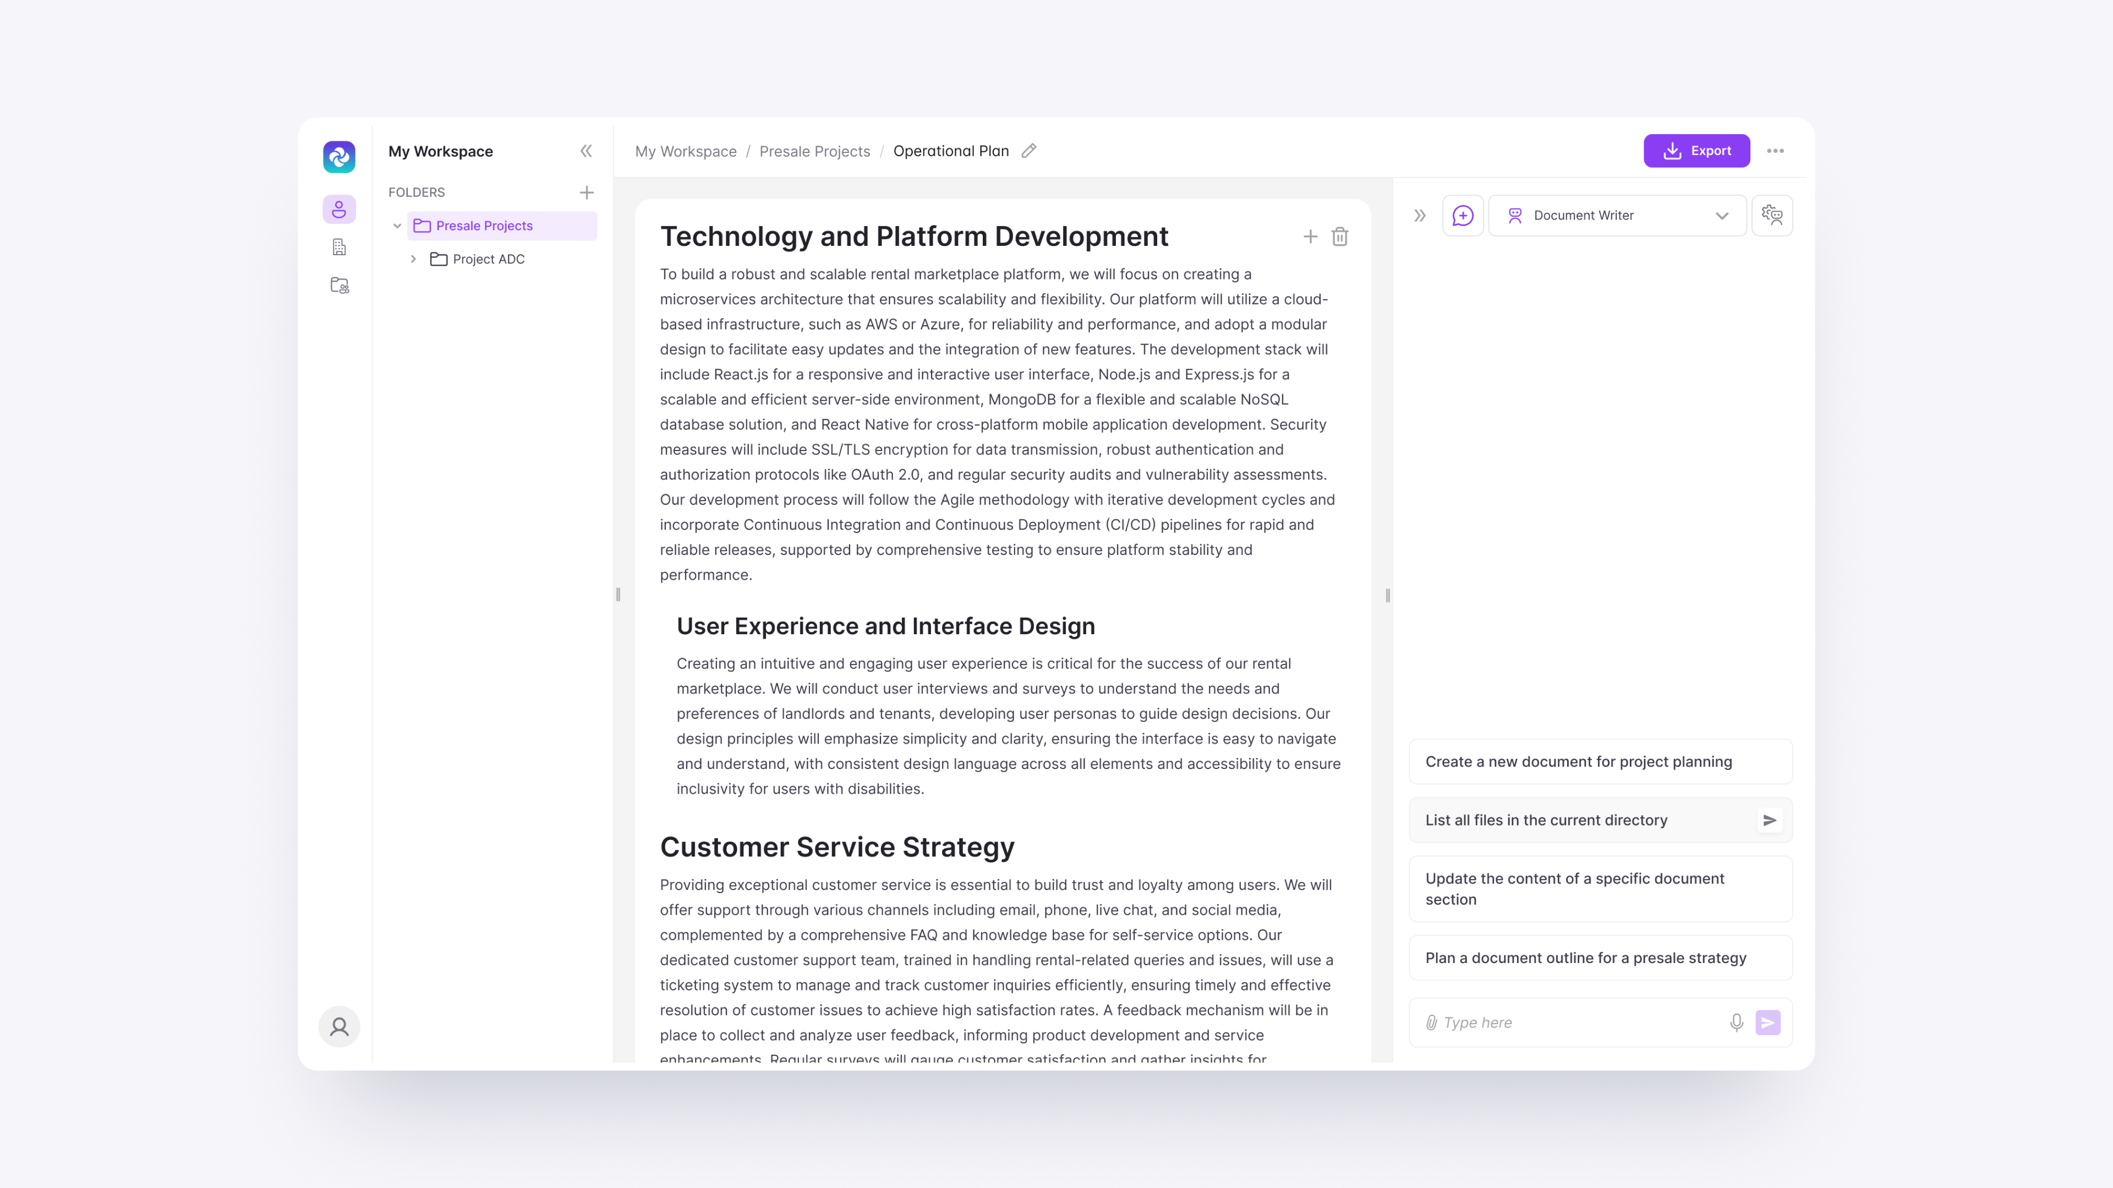Open the Document Writer dropdown

pos(1617,216)
